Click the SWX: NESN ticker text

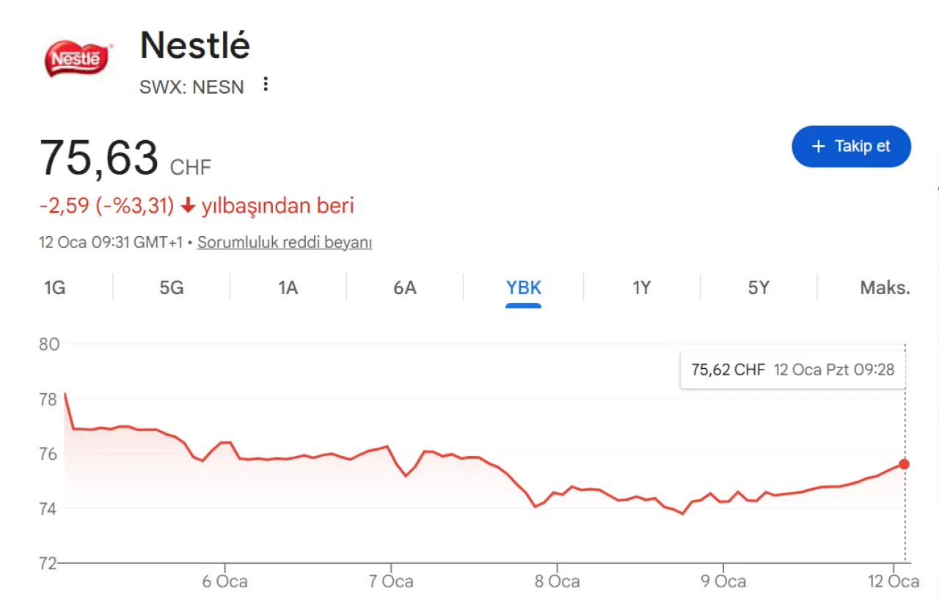point(191,87)
